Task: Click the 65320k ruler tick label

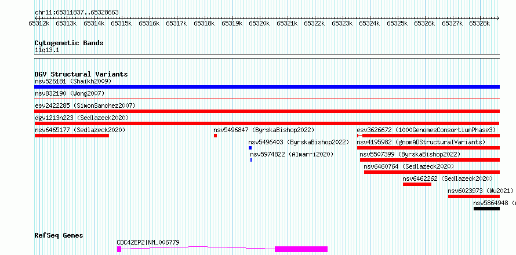Action: click(259, 23)
